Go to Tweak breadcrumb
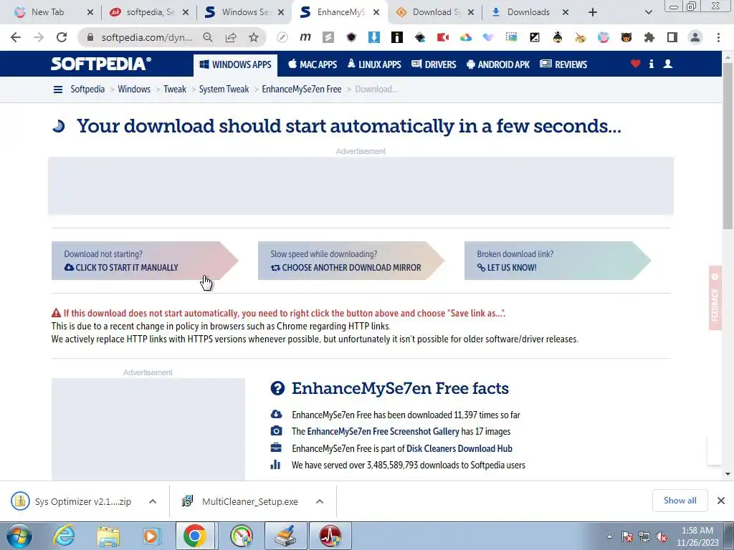The image size is (734, 550). (x=175, y=90)
